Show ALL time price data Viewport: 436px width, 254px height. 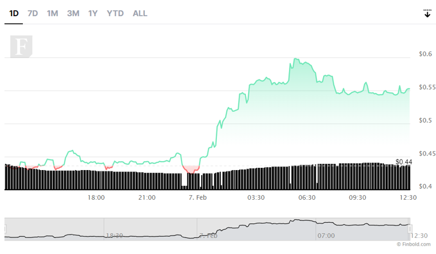(x=140, y=13)
